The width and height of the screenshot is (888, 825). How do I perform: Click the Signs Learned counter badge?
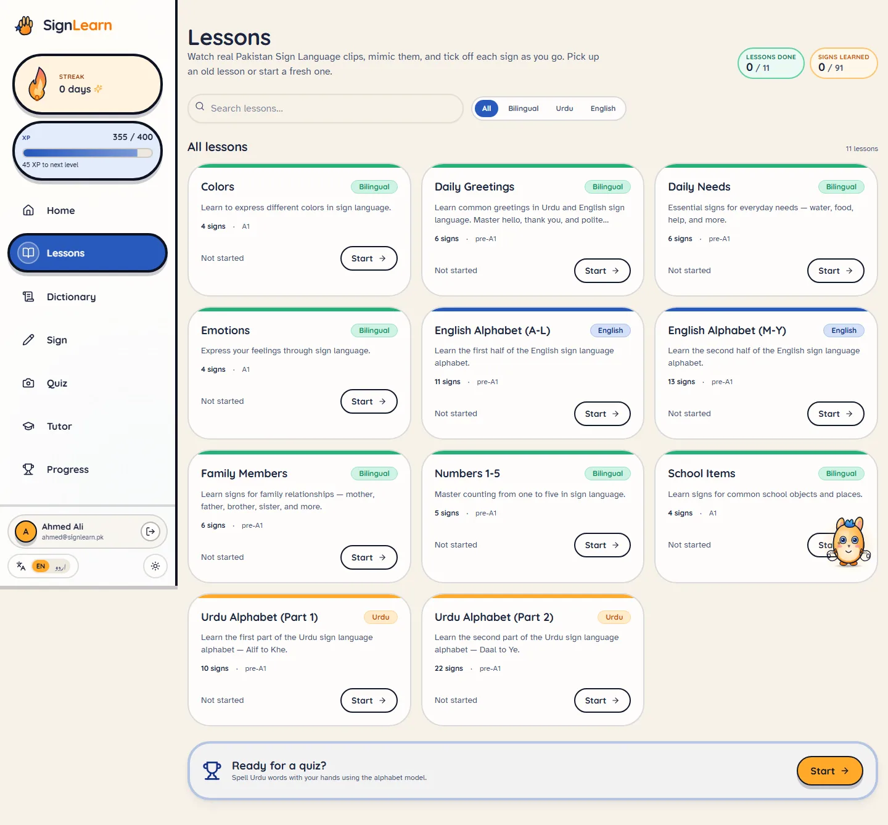point(844,63)
